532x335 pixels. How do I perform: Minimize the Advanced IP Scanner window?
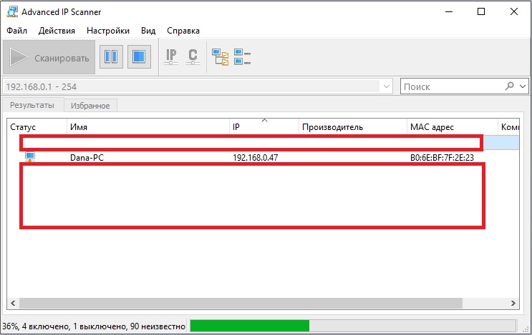(x=449, y=12)
